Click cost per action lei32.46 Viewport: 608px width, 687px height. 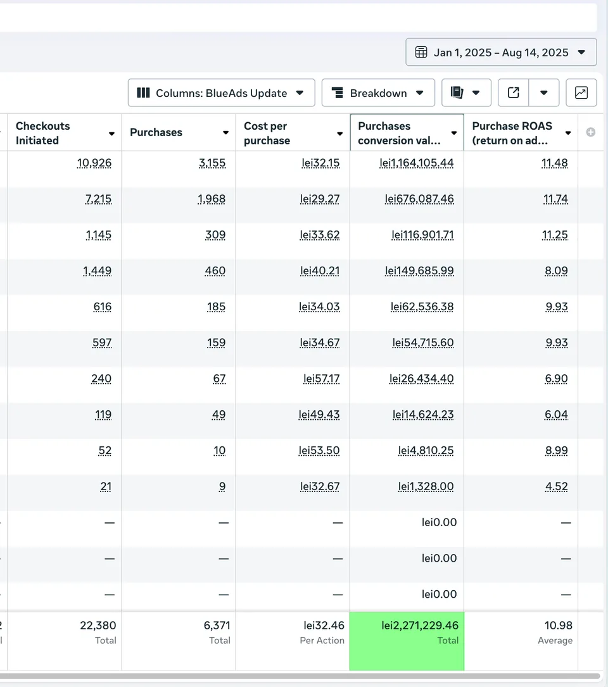pyautogui.click(x=324, y=625)
